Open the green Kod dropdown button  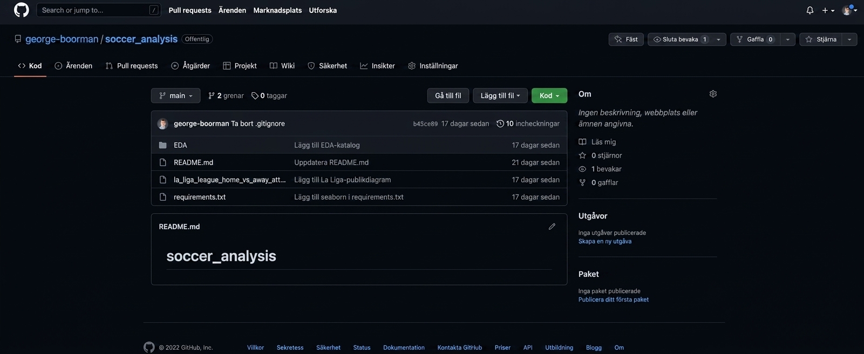tap(549, 96)
